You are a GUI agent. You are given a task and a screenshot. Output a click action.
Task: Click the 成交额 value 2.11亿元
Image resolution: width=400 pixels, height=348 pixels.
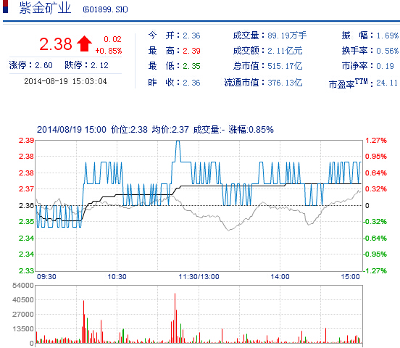[285, 51]
